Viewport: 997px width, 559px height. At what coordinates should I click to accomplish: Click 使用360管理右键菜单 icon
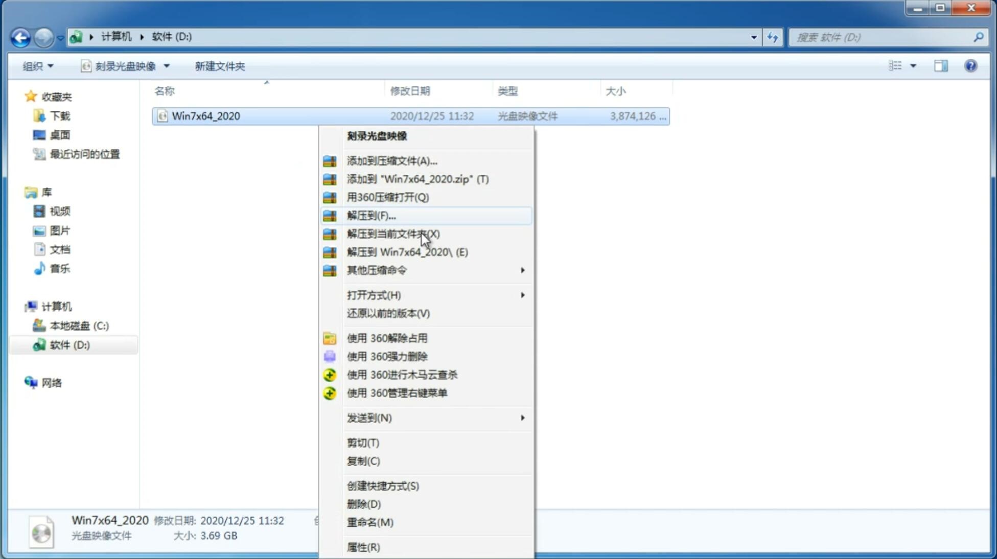click(329, 392)
